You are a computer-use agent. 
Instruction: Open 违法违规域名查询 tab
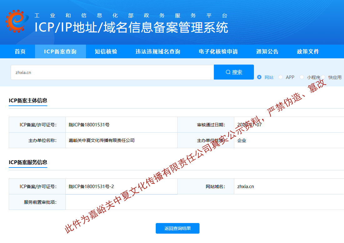(x=158, y=52)
